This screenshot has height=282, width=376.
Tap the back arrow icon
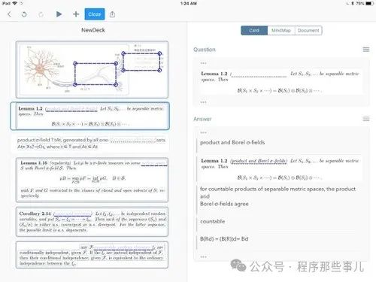pos(9,14)
